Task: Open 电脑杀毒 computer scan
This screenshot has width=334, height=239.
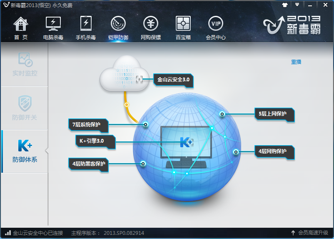Action: pyautogui.click(x=53, y=28)
